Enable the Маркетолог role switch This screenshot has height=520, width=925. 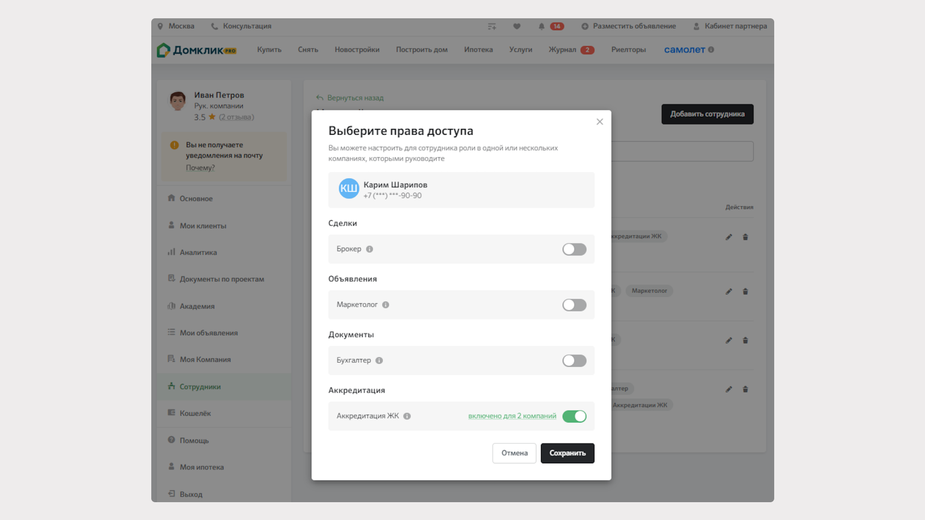(574, 305)
